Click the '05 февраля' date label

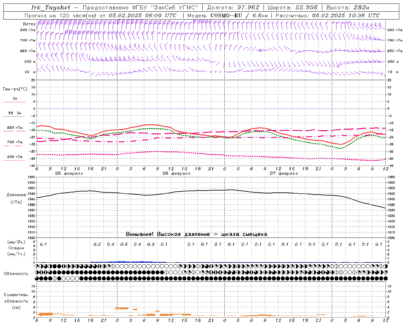click(x=69, y=173)
